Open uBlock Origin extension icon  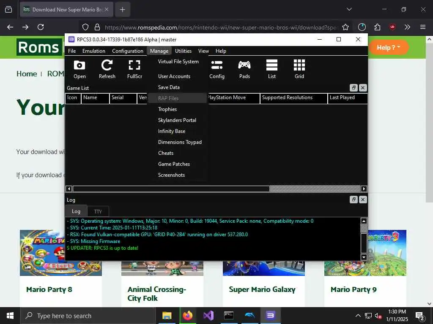click(x=392, y=27)
